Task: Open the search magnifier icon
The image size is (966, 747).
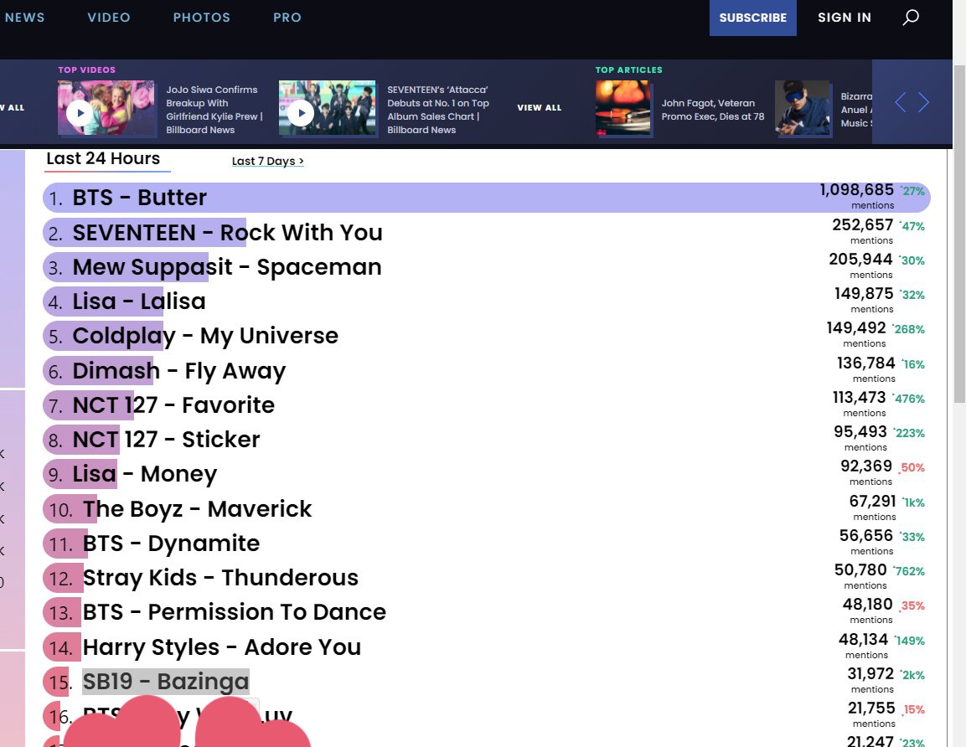Action: 911,18
